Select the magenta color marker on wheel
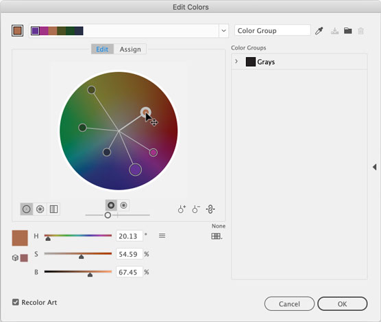Screen dimensions: 381x322 [x=153, y=152]
